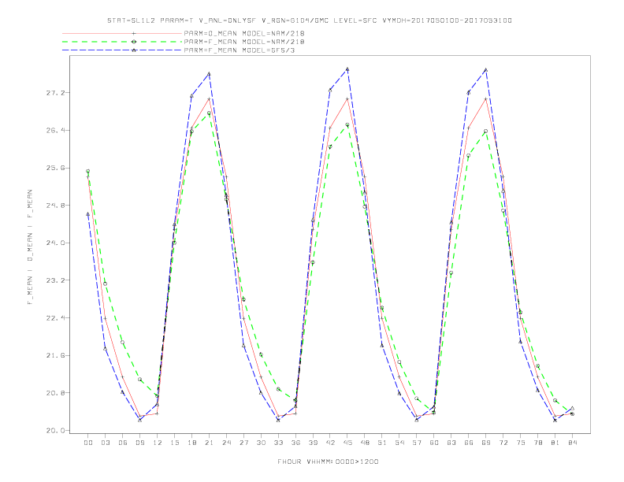
Task: Click the y-axis tick label 22.4
Action: 54,317
